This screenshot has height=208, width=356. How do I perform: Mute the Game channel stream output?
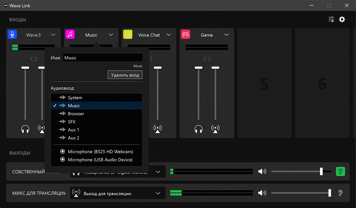[x=215, y=129]
